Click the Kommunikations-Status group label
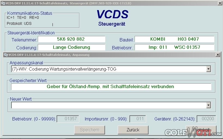The image size is (223, 139). coord(30,13)
